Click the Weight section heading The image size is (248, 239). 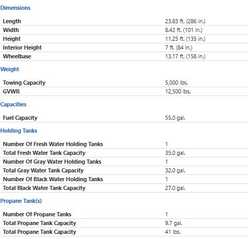[10, 69]
